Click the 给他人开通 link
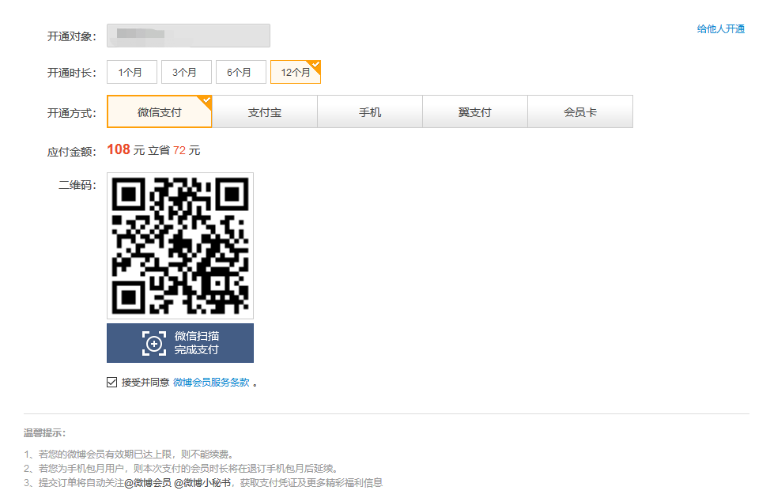The height and width of the screenshot is (498, 770). [720, 29]
